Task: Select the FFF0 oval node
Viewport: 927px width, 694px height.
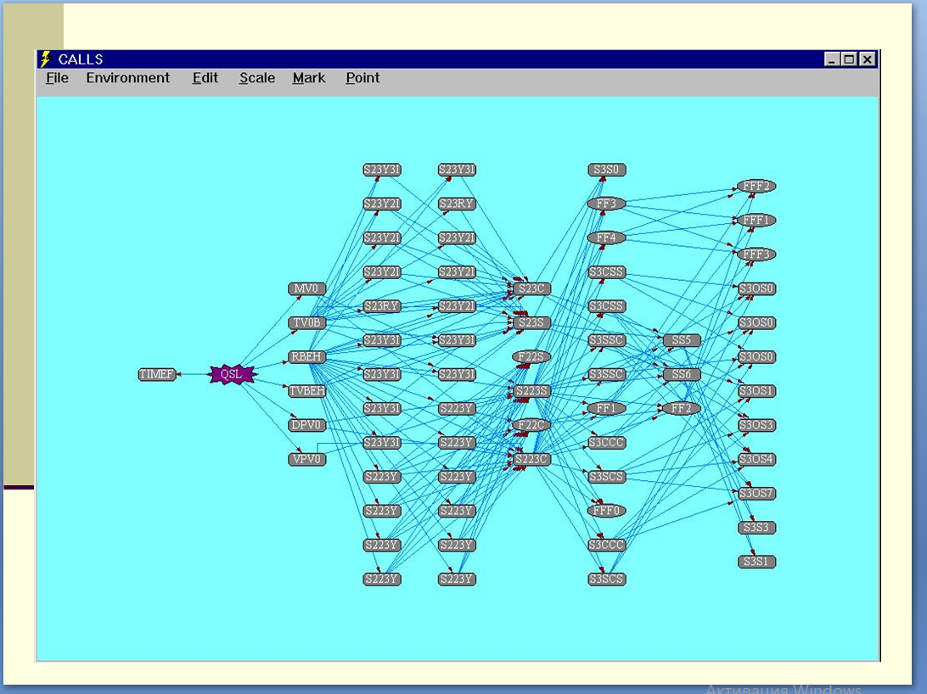Action: [x=607, y=511]
